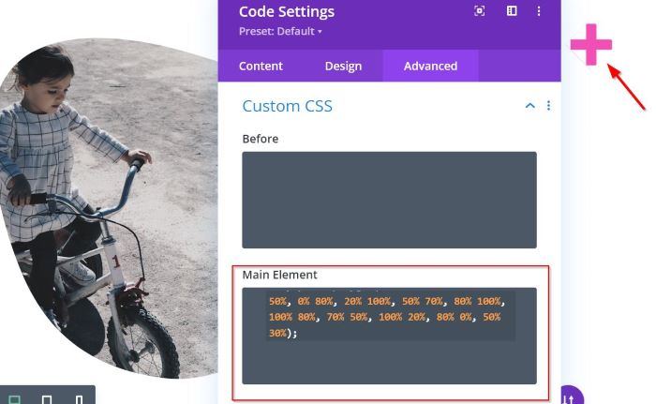Collapse the Custom CSS section chevron
This screenshot has height=404, width=656.
coord(530,106)
